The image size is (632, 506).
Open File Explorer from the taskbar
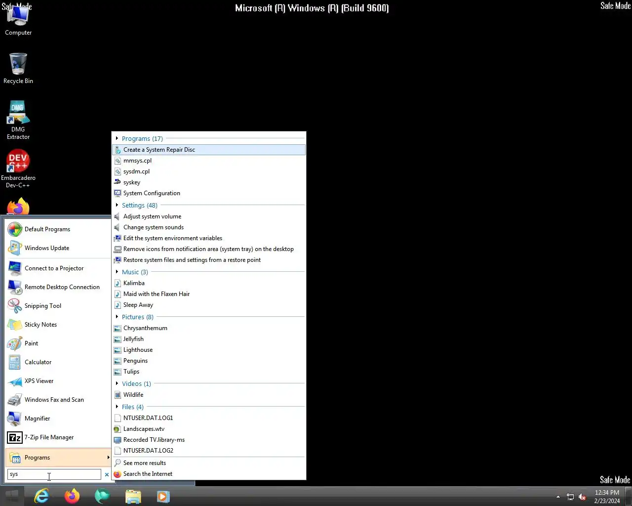[133, 496]
